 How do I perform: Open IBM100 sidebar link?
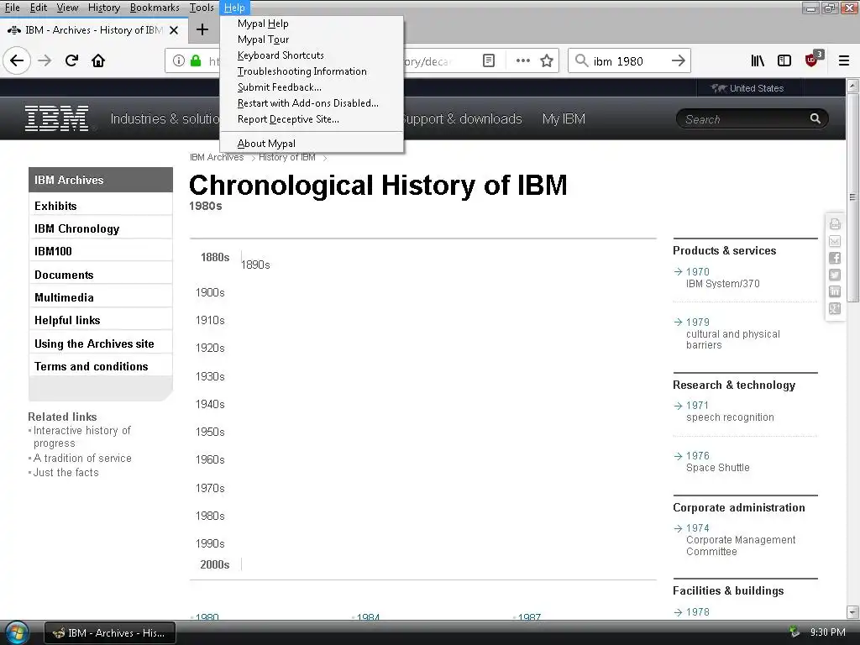pos(101,251)
